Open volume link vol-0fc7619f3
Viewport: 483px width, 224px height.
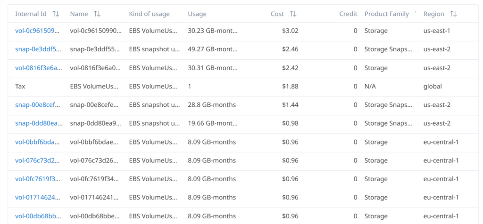coord(39,179)
